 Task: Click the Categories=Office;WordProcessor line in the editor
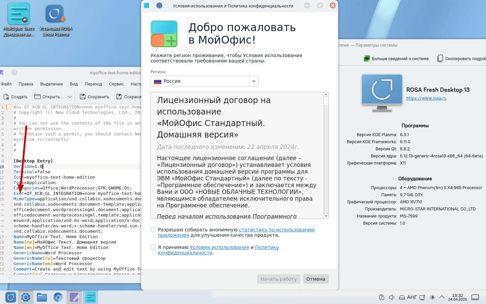pyautogui.click(x=73, y=188)
